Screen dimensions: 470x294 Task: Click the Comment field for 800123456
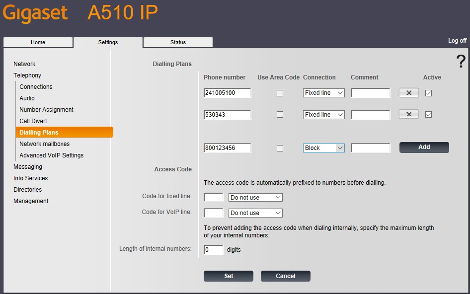371,148
